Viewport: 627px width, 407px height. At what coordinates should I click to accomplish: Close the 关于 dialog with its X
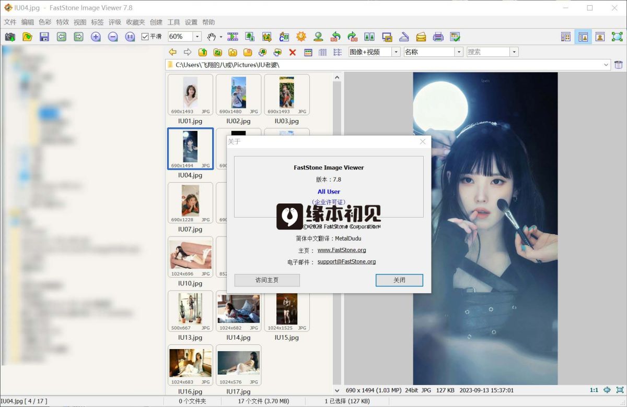423,141
